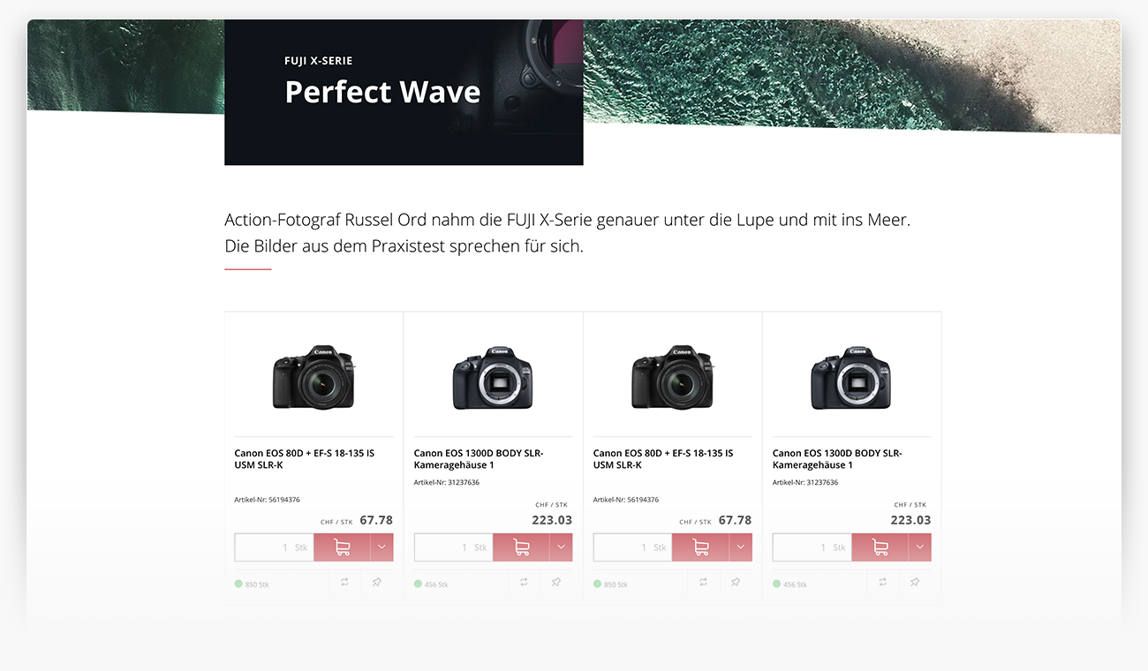
Task: Add third product card's camera to cart
Action: click(700, 547)
